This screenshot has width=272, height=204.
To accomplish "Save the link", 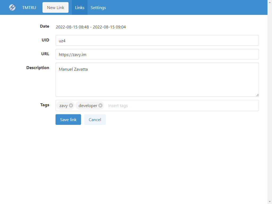I will 68,120.
